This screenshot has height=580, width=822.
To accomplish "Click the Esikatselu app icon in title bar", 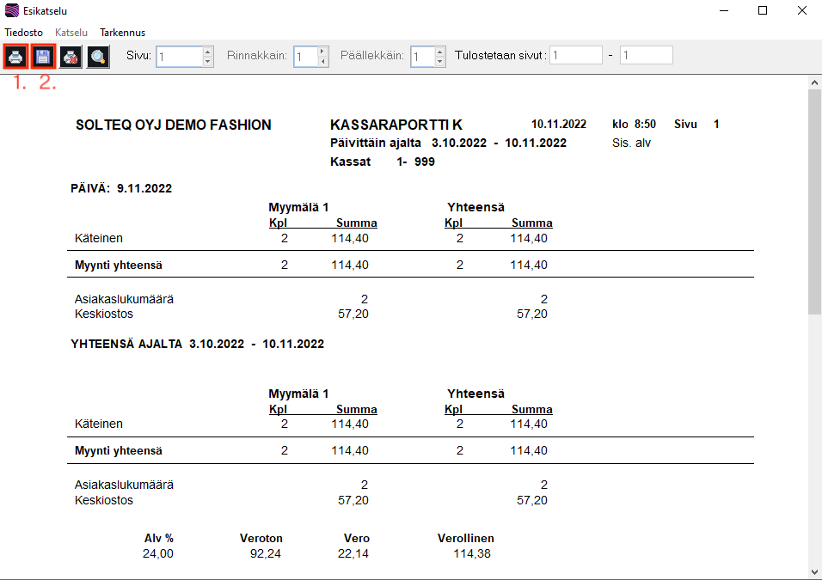I will pos(11,11).
